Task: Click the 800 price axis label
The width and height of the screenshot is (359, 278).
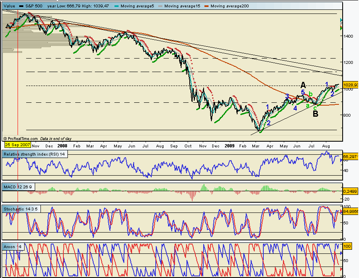Action: click(347, 115)
